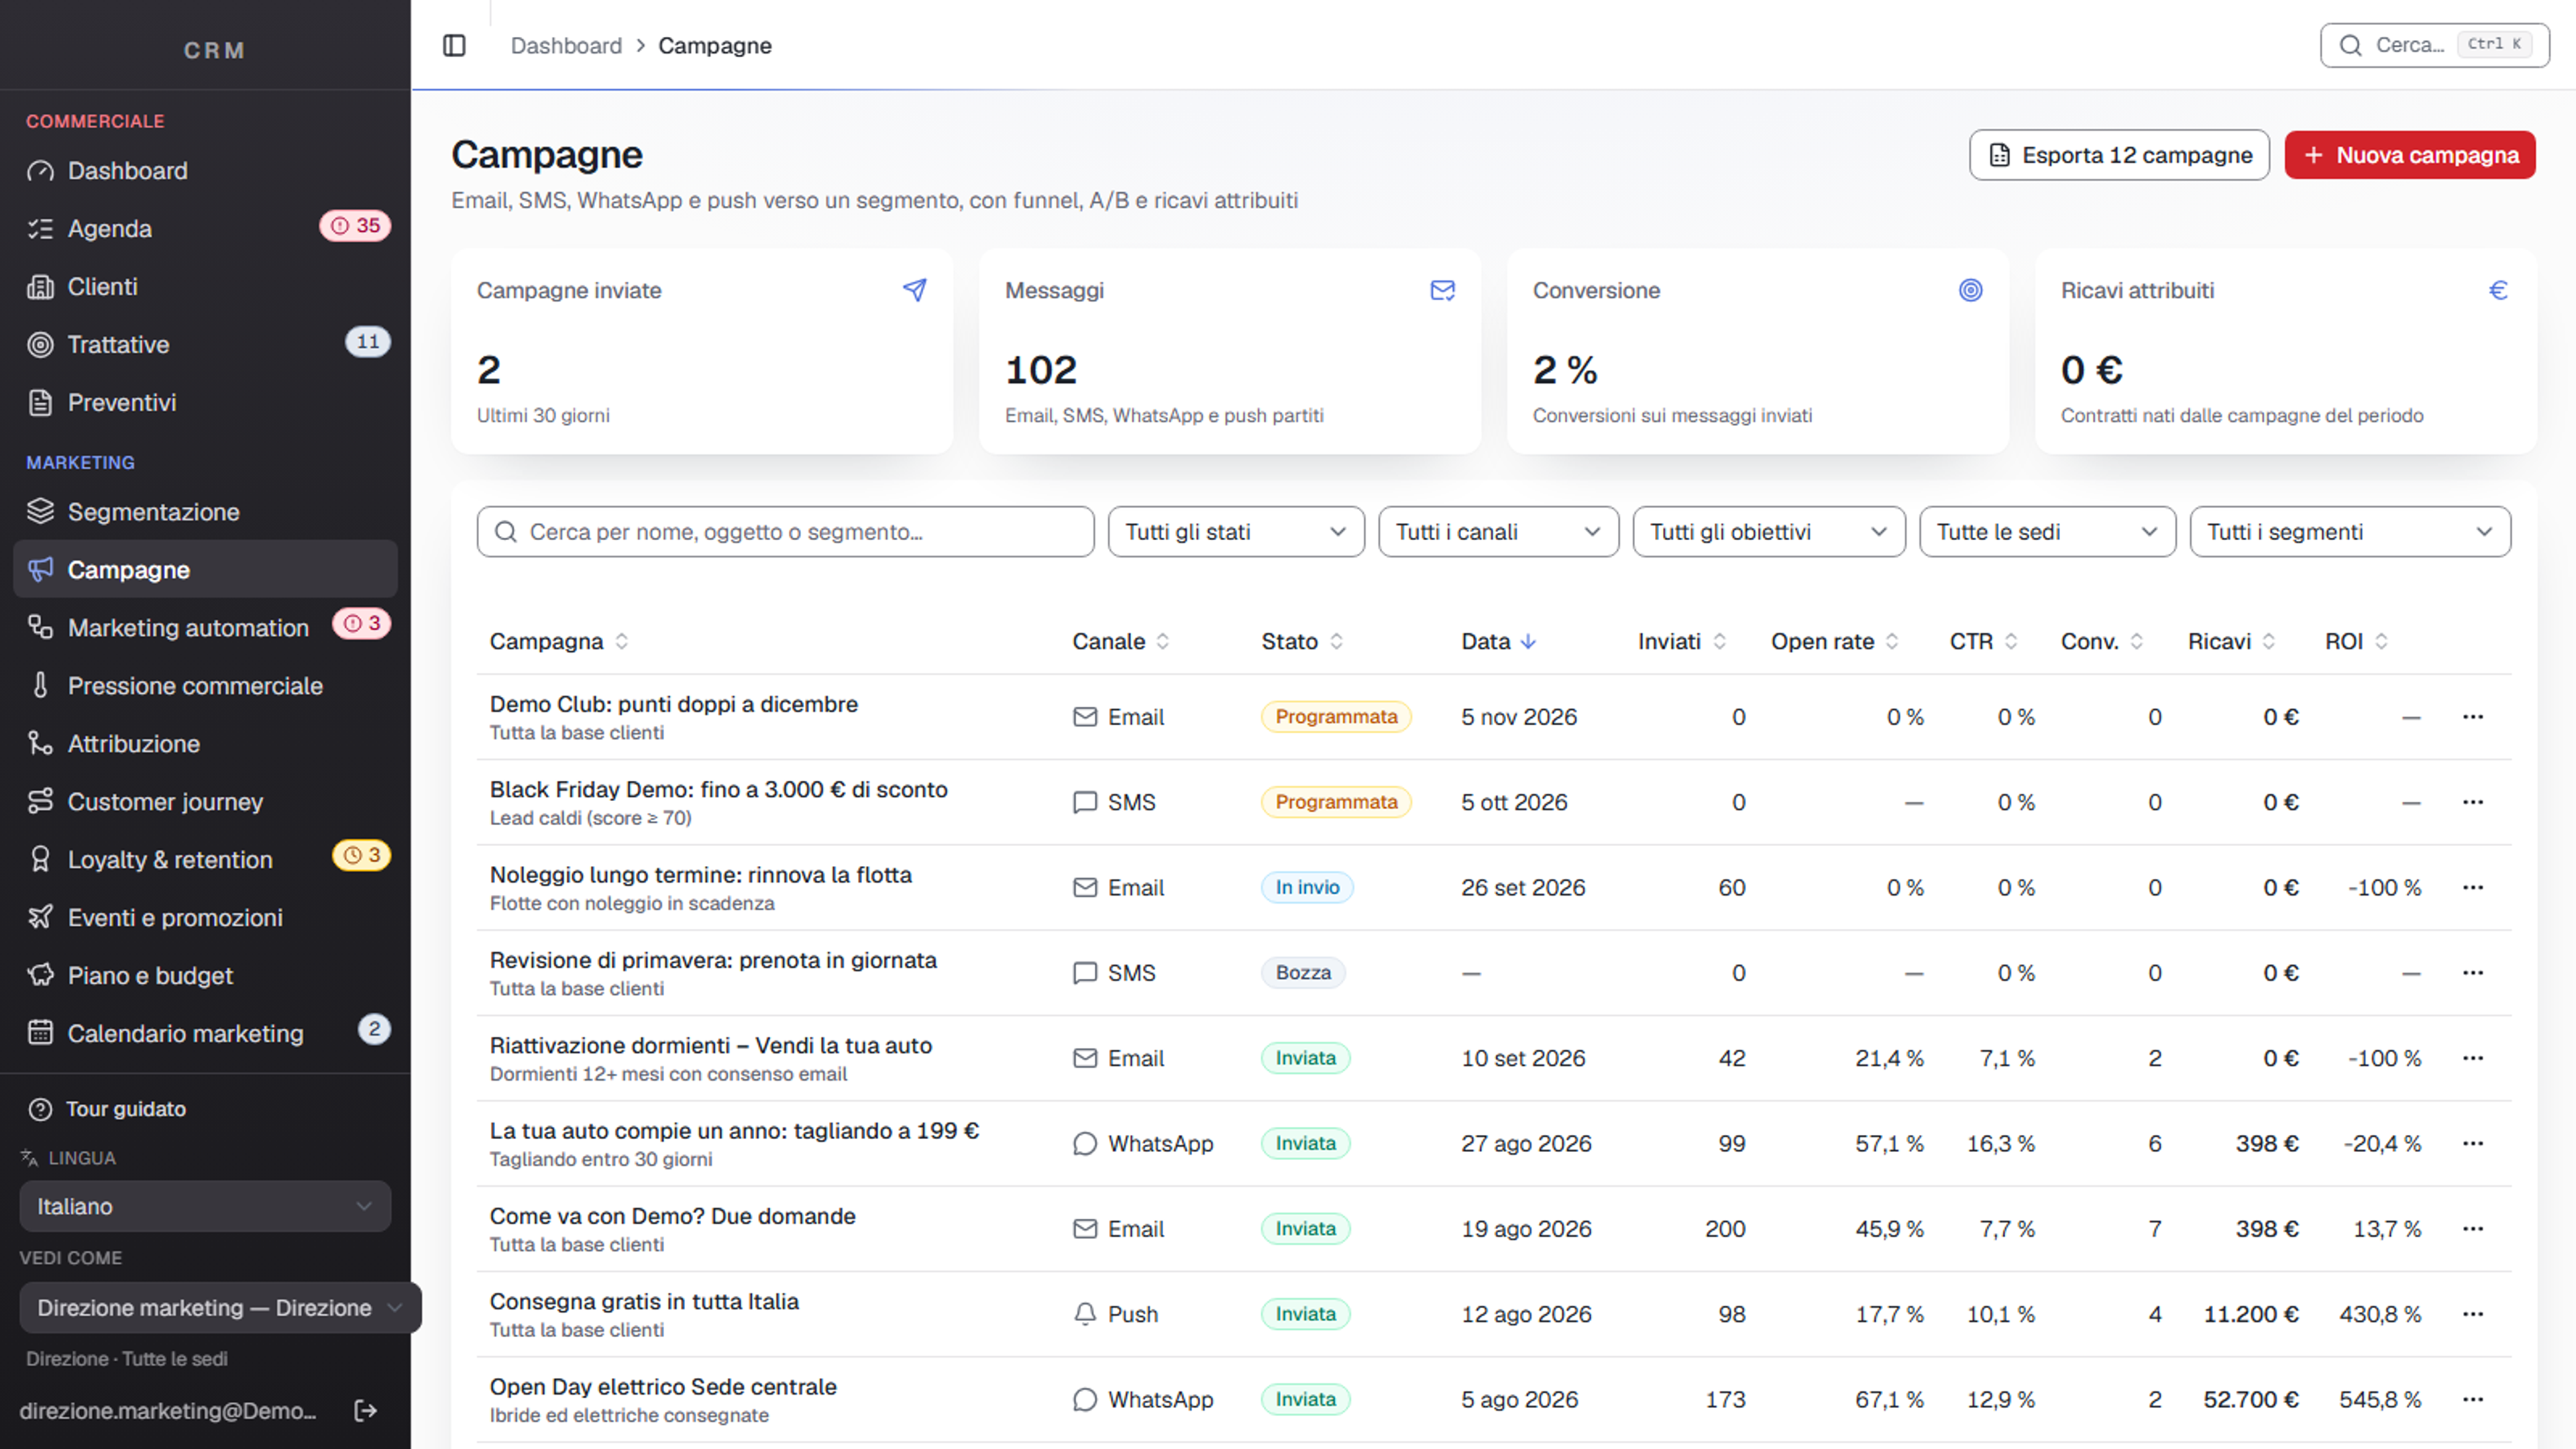Click the Marketing automation workflow icon

tap(40, 628)
